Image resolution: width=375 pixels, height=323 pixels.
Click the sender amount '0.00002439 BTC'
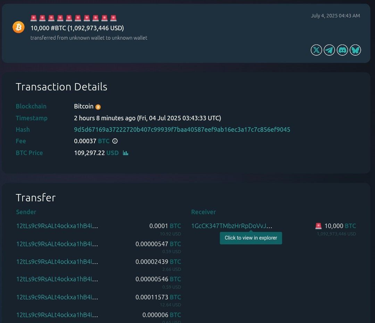coord(158,261)
